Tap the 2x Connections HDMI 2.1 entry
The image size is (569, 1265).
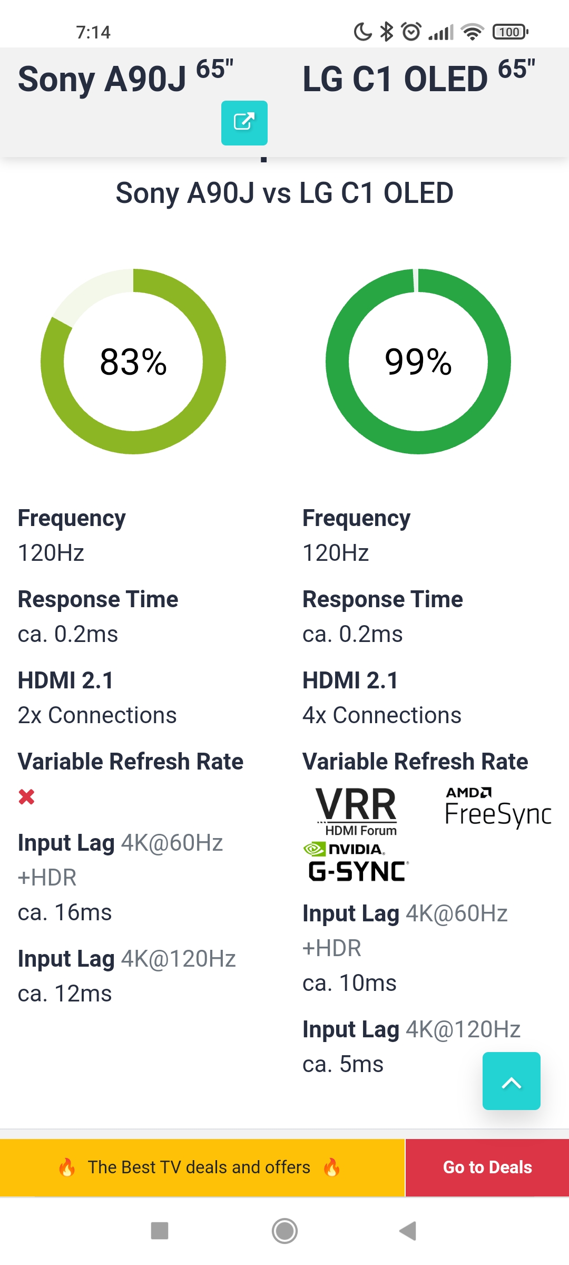pyautogui.click(x=97, y=715)
